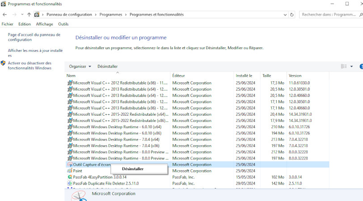Open recent locations chevron beside forward arrow

click(22, 15)
